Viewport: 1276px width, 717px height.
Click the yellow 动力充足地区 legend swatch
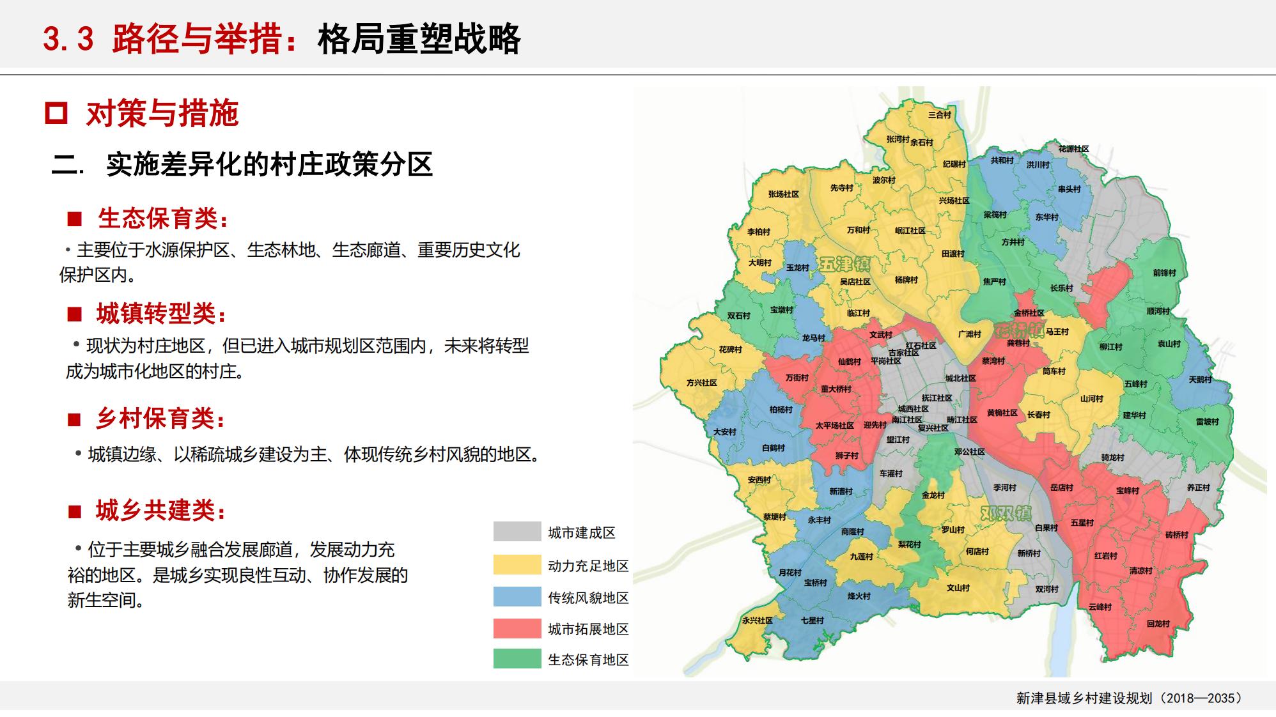tap(517, 565)
